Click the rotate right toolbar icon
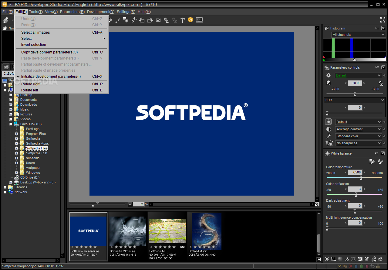The image size is (388, 270). (x=150, y=20)
